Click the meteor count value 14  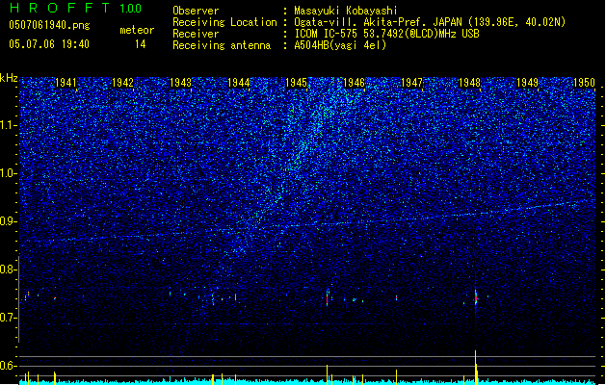[141, 44]
